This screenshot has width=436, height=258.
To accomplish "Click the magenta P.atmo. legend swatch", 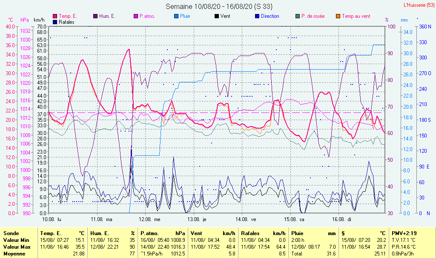I will tap(136, 16).
